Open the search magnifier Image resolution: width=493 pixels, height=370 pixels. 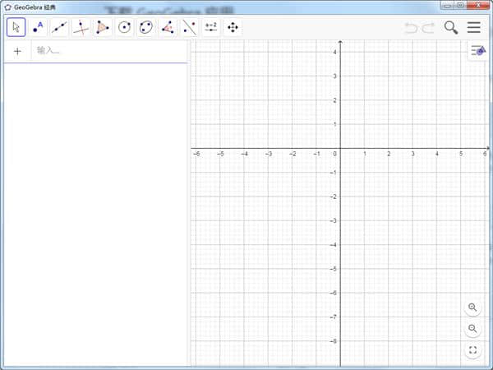(451, 27)
